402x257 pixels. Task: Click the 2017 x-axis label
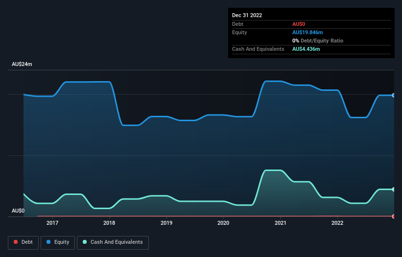pyautogui.click(x=52, y=223)
